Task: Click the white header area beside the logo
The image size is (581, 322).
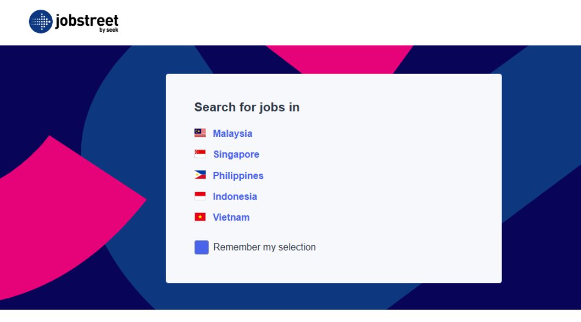Action: 334,22
